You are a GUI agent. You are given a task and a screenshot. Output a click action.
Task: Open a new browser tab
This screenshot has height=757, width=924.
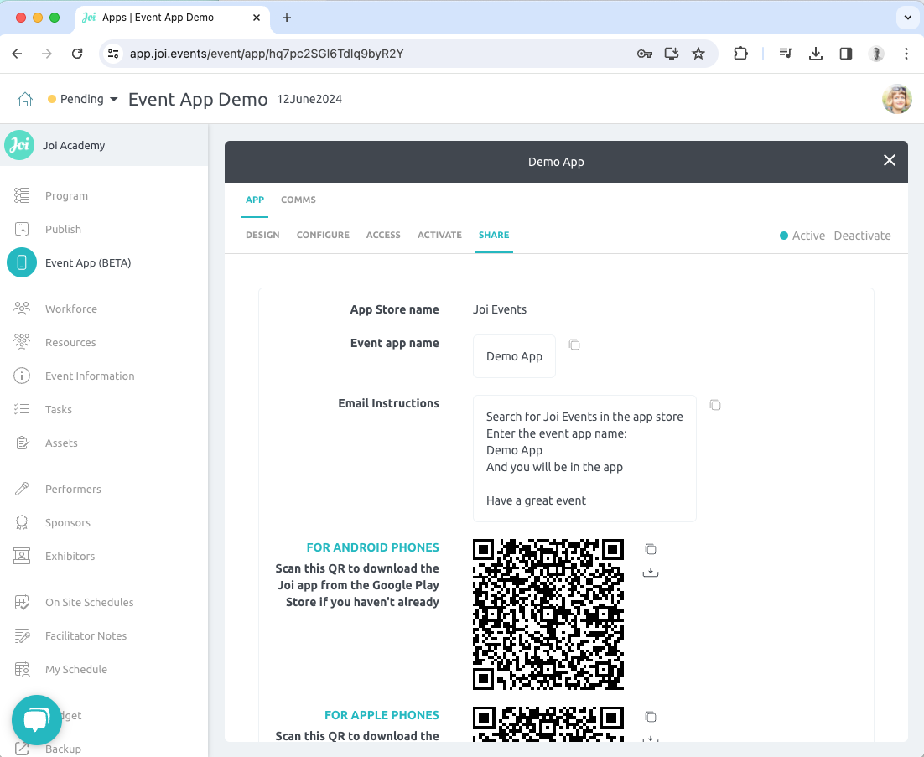pos(287,18)
